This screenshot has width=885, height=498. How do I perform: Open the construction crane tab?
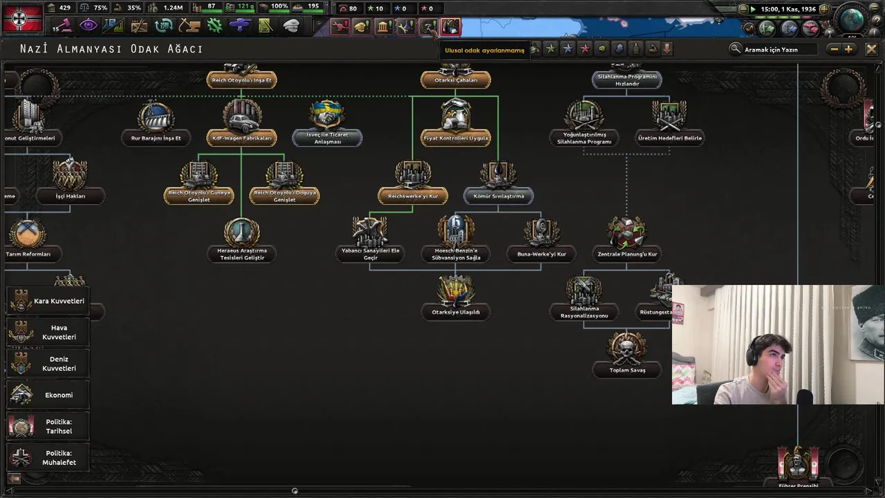(x=189, y=26)
